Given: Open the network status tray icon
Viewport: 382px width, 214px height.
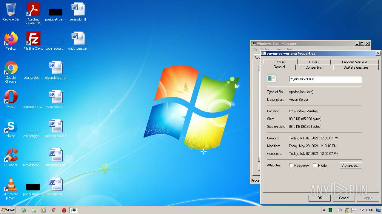Looking at the screenshot, I should point(346,210).
